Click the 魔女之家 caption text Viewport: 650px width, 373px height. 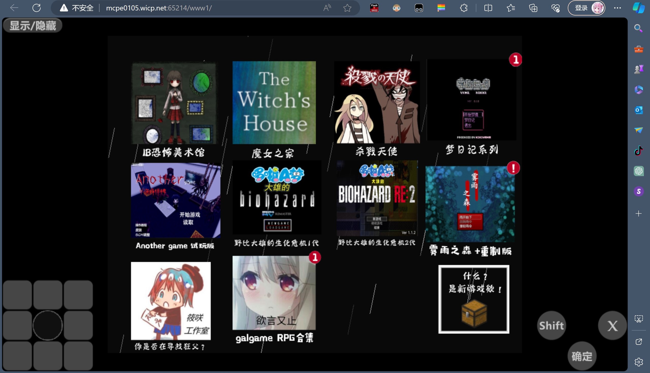click(x=273, y=153)
